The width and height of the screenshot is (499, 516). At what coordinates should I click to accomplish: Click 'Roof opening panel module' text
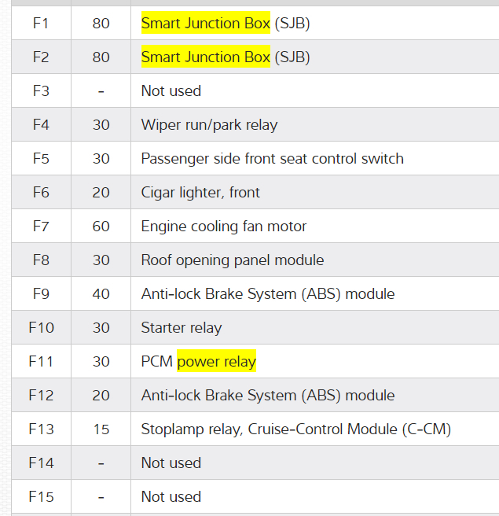pos(232,260)
